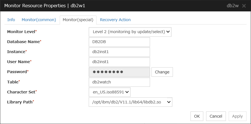The height and width of the screenshot is (124, 251).
Task: Expand the Library Path combo box
Action: (131, 102)
